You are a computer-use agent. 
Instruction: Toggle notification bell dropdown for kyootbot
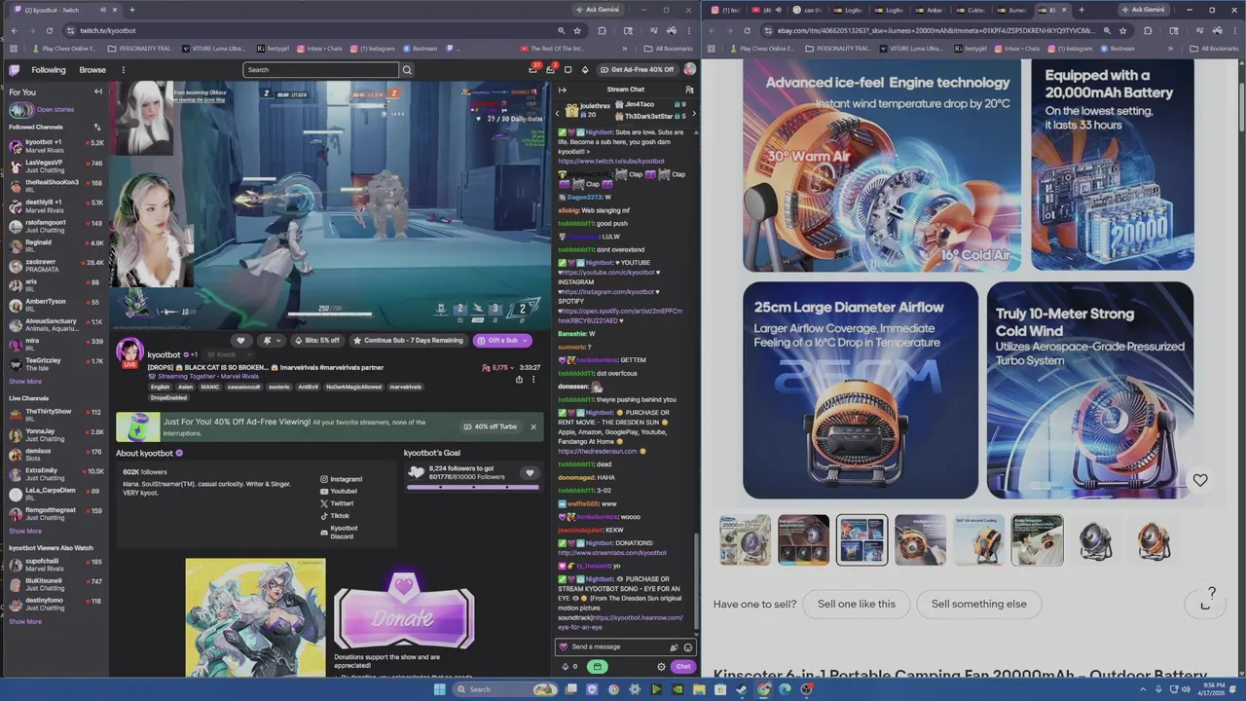tap(271, 341)
